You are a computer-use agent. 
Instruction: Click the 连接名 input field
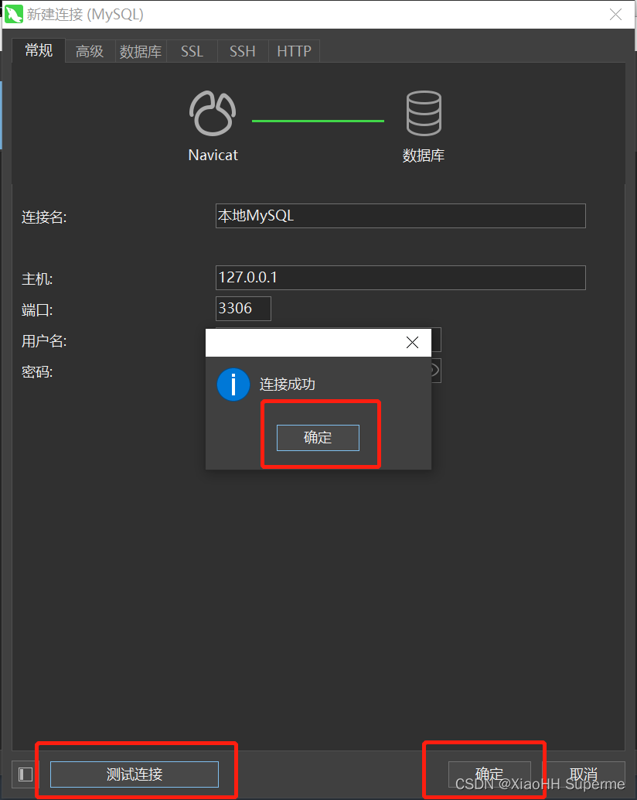(400, 216)
